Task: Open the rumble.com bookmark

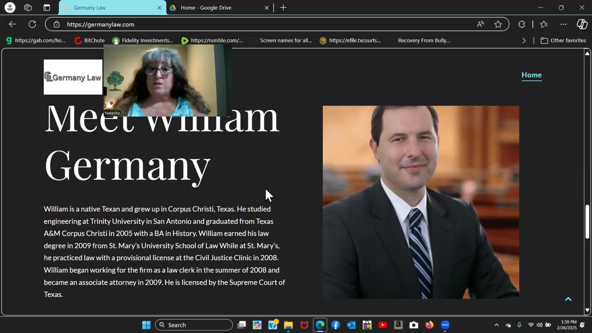Action: coord(212,40)
